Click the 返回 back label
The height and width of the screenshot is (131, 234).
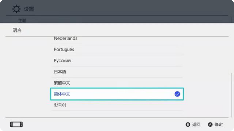coord(196,125)
